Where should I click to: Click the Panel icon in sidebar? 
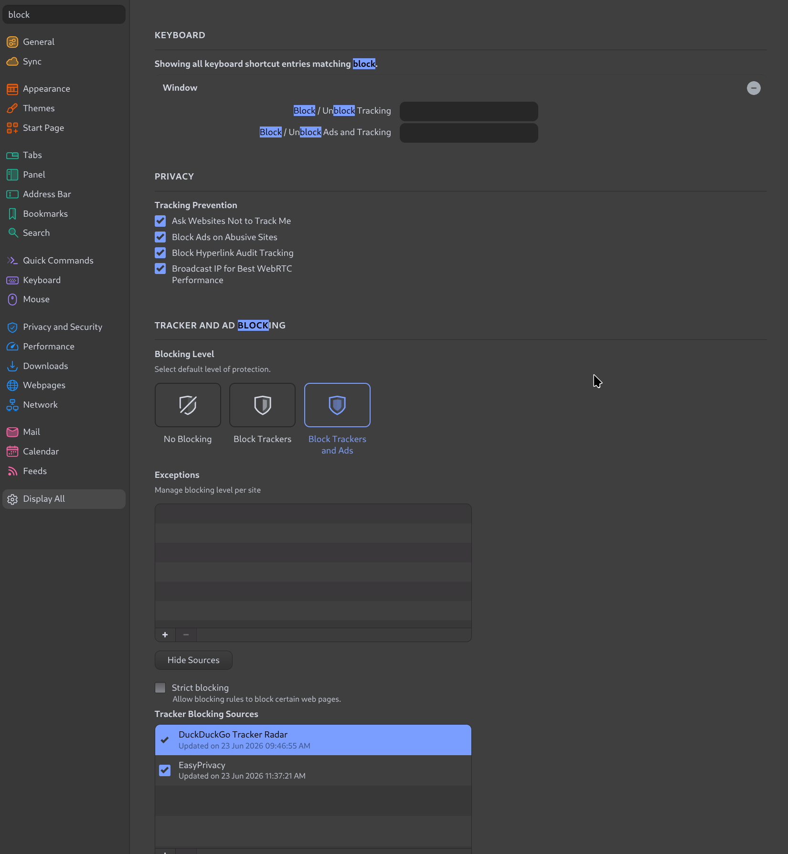click(x=12, y=175)
